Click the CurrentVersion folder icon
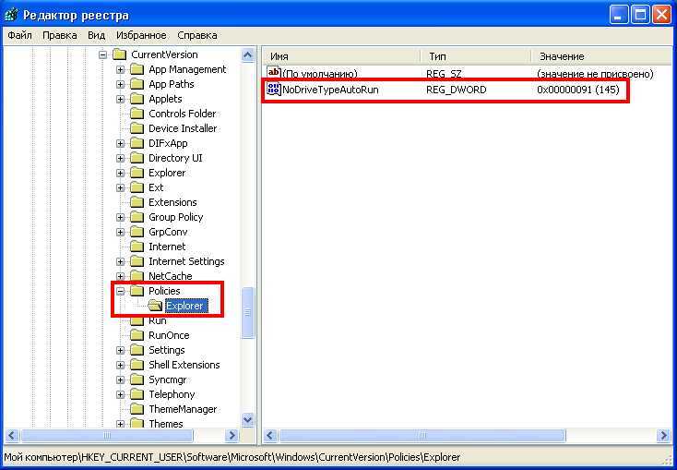Image resolution: width=677 pixels, height=470 pixels. [x=119, y=54]
